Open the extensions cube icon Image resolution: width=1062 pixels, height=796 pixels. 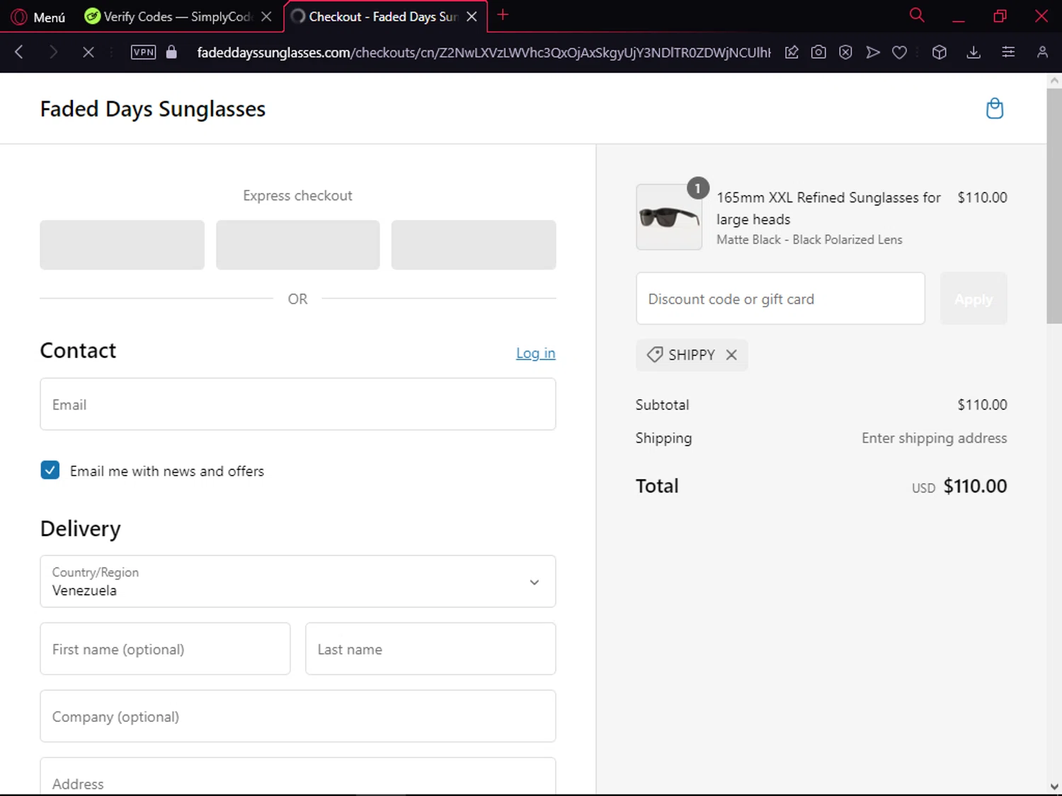[x=940, y=52]
